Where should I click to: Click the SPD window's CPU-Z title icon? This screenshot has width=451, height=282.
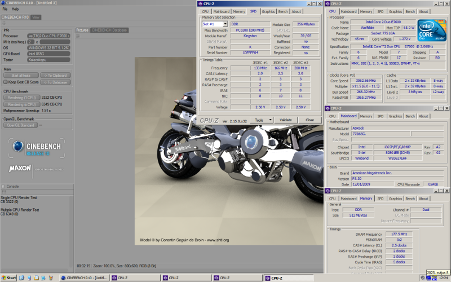click(x=200, y=4)
